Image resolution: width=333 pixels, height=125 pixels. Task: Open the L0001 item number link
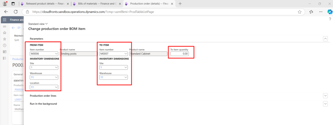18,99
